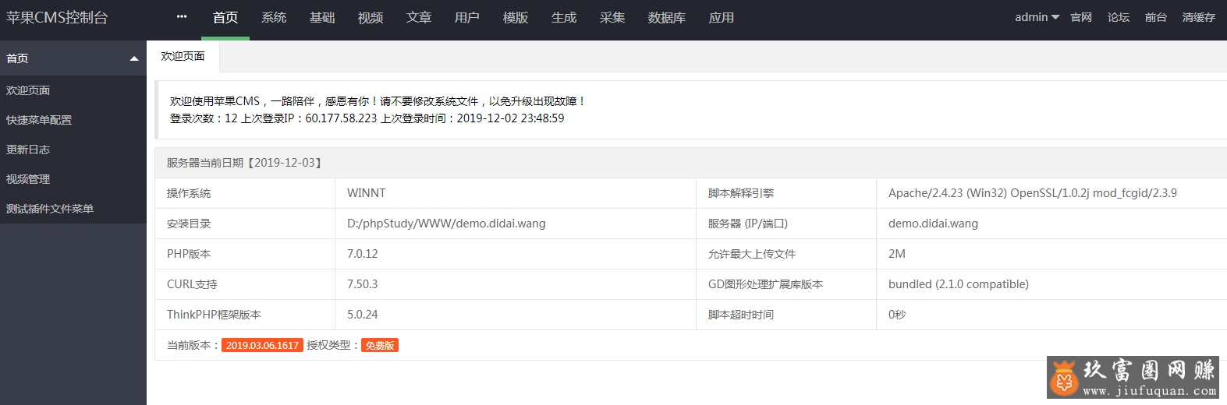This screenshot has width=1227, height=405.
Task: Click the CURL支持 label cell
Action: [x=245, y=284]
